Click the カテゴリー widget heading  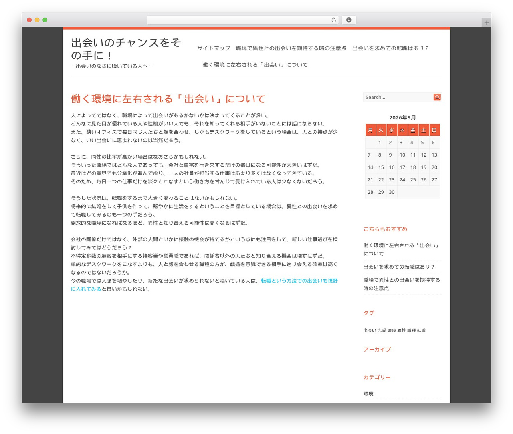coord(377,377)
